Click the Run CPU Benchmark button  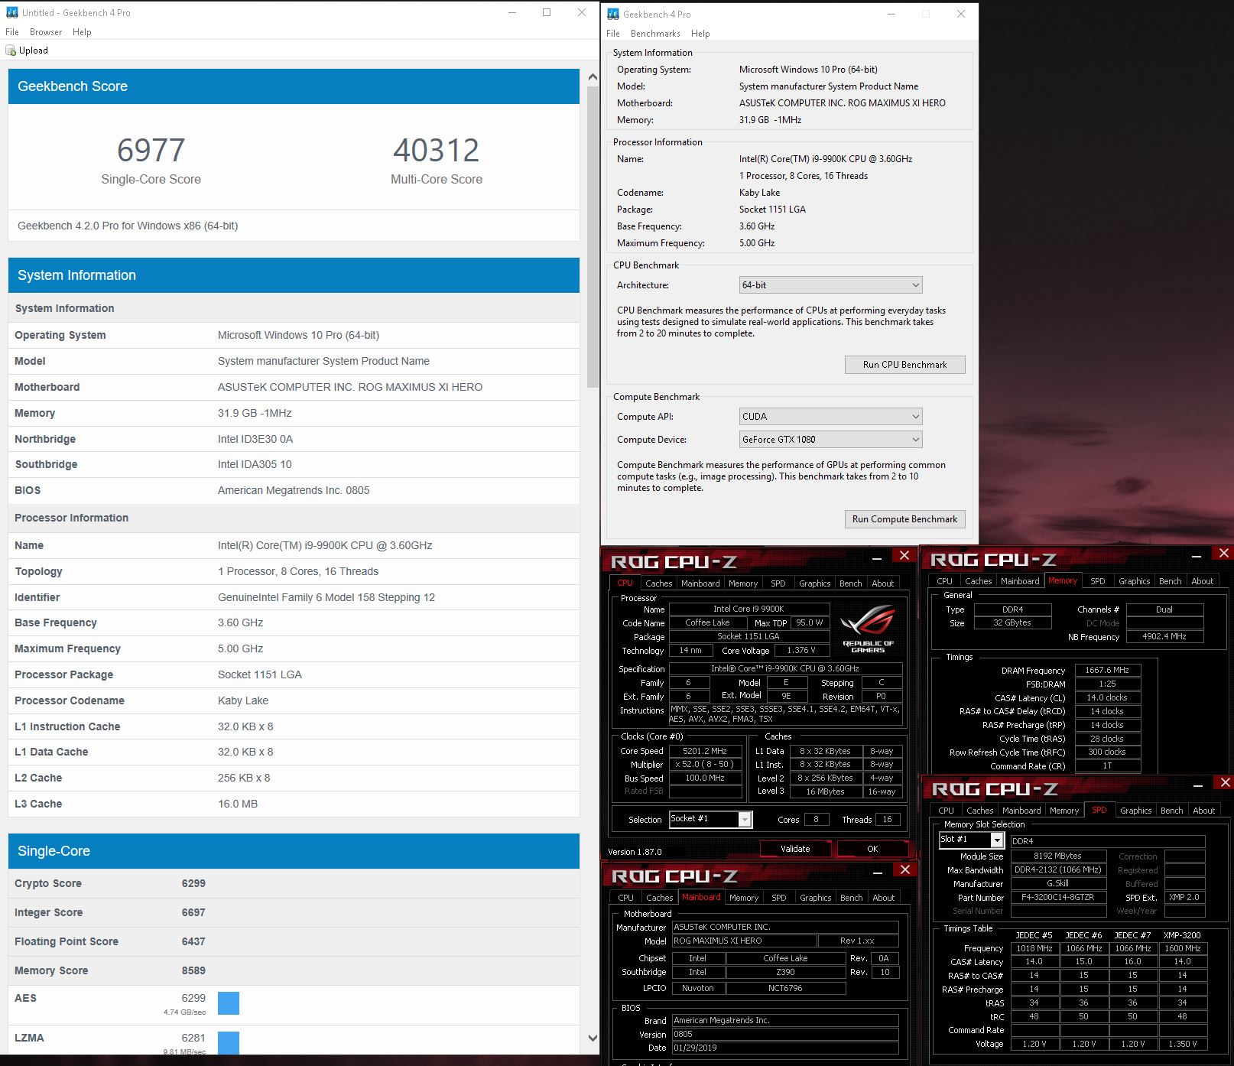tap(904, 365)
